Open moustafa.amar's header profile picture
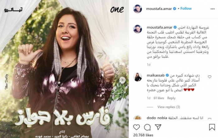This screenshot has width=218, height=138. click(138, 9)
